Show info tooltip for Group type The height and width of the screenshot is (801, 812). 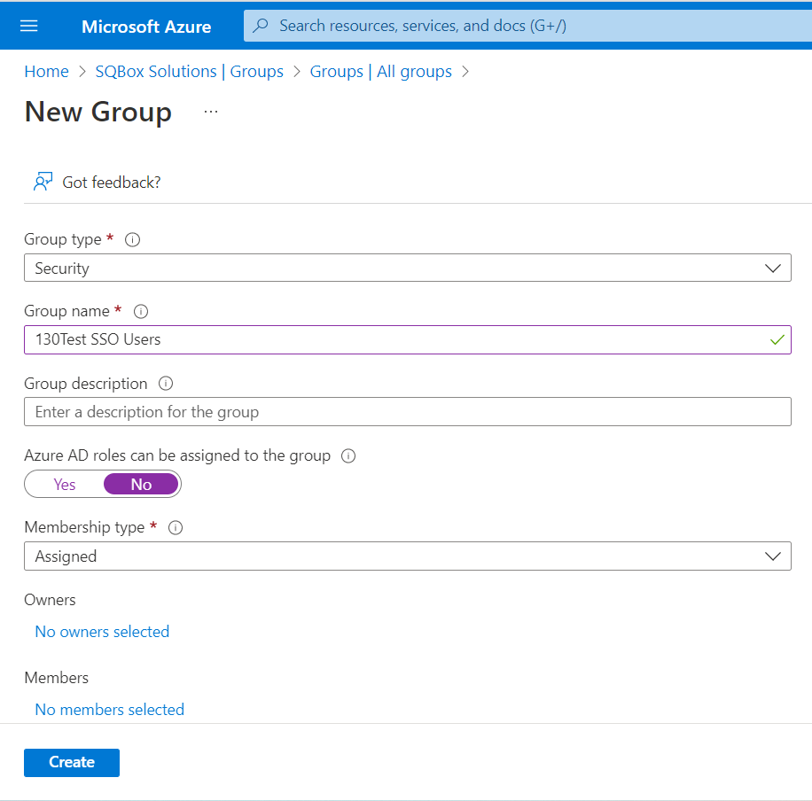pos(133,240)
